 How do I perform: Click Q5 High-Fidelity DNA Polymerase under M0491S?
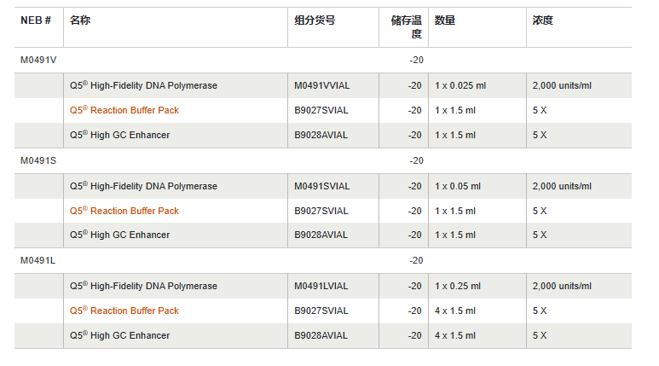click(143, 187)
